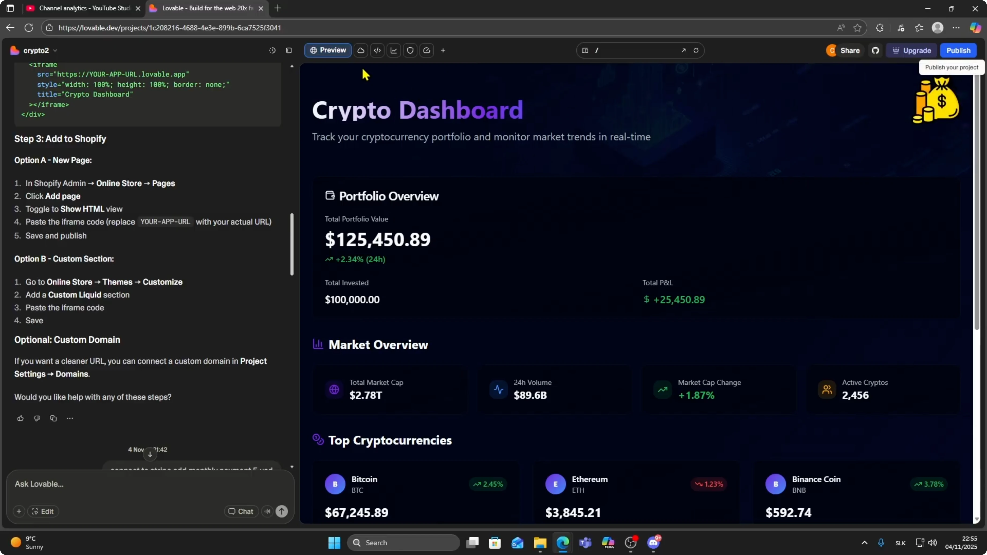Click the Total Market Cap $2.78T card
This screenshot has width=987, height=555.
pyautogui.click(x=390, y=389)
